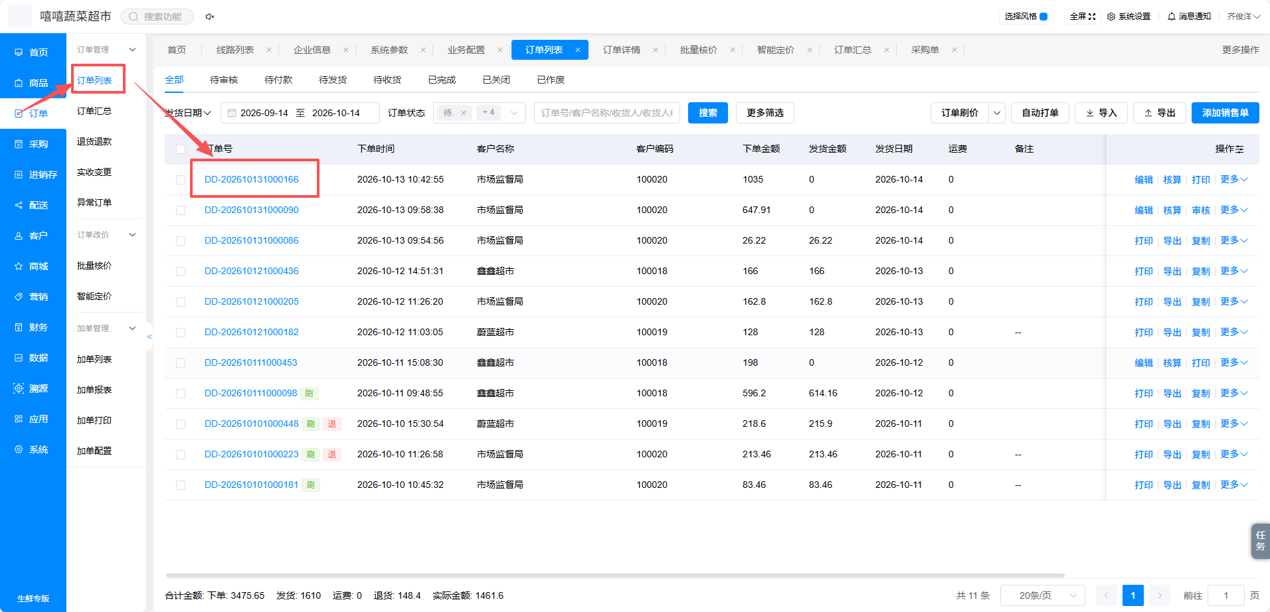Image resolution: width=1270 pixels, height=612 pixels.
Task: Toggle the 选择风格 style switch
Action: (1043, 17)
